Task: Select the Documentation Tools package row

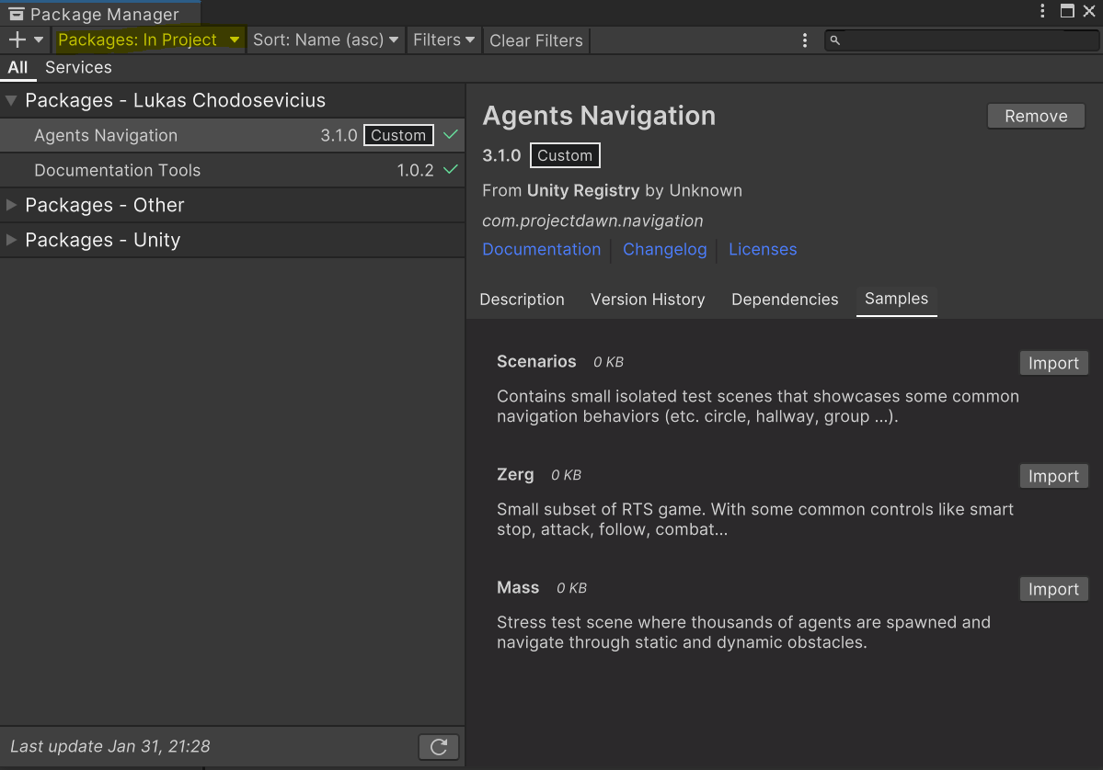Action: [x=232, y=171]
